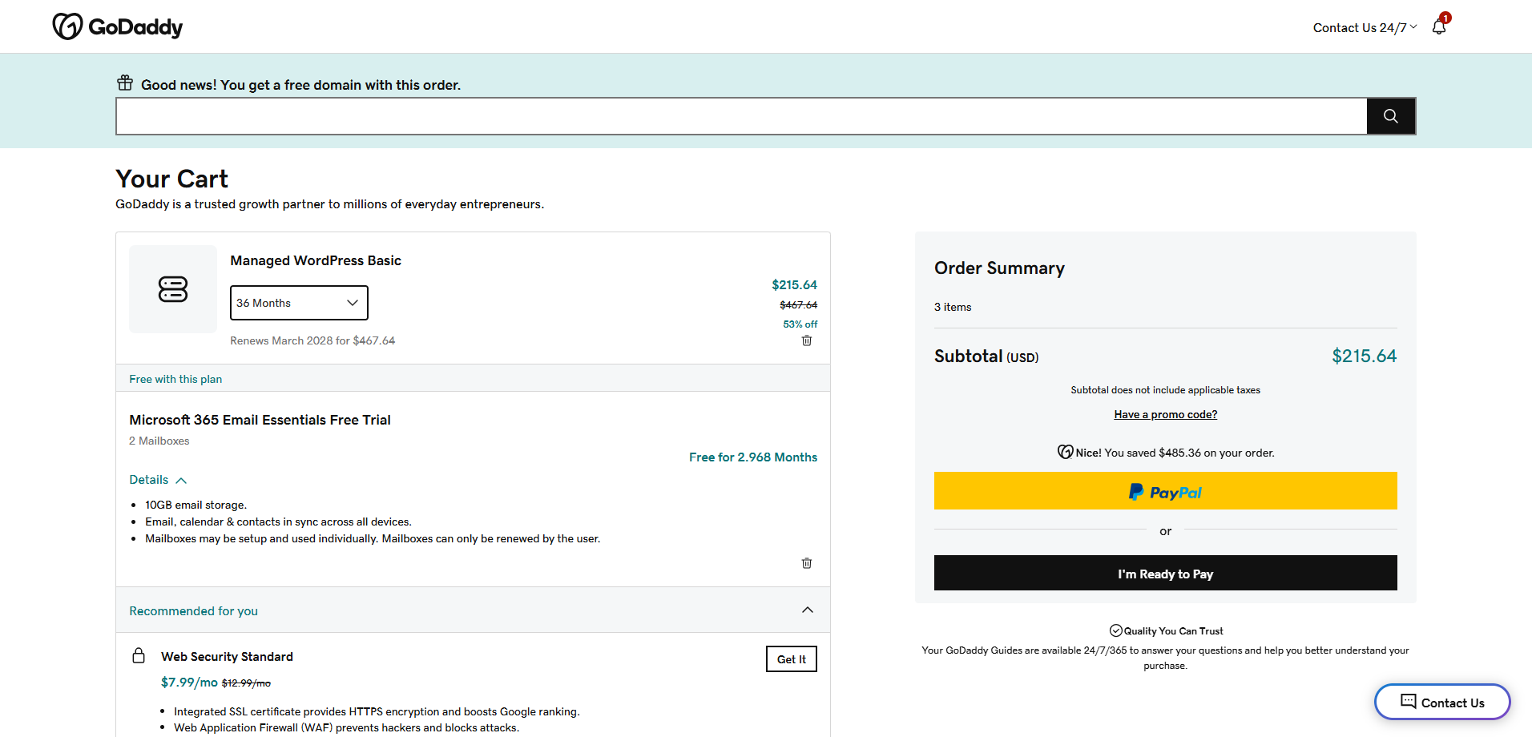Click the struck-through $467.64 original price
This screenshot has height=737, width=1532.
798,304
